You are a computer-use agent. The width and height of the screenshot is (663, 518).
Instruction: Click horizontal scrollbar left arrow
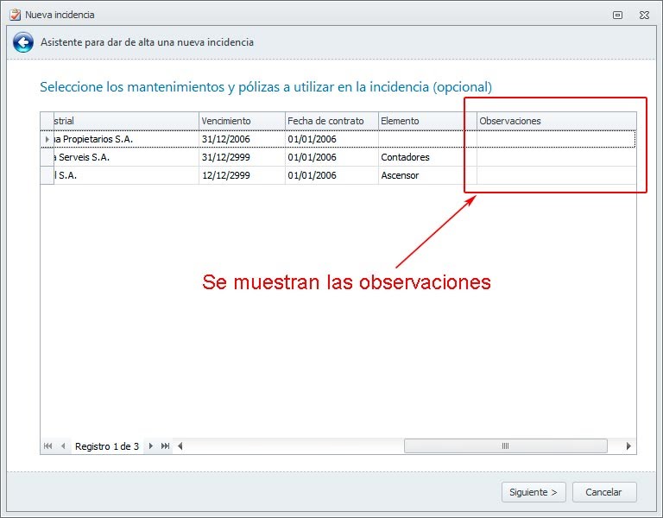tap(180, 446)
